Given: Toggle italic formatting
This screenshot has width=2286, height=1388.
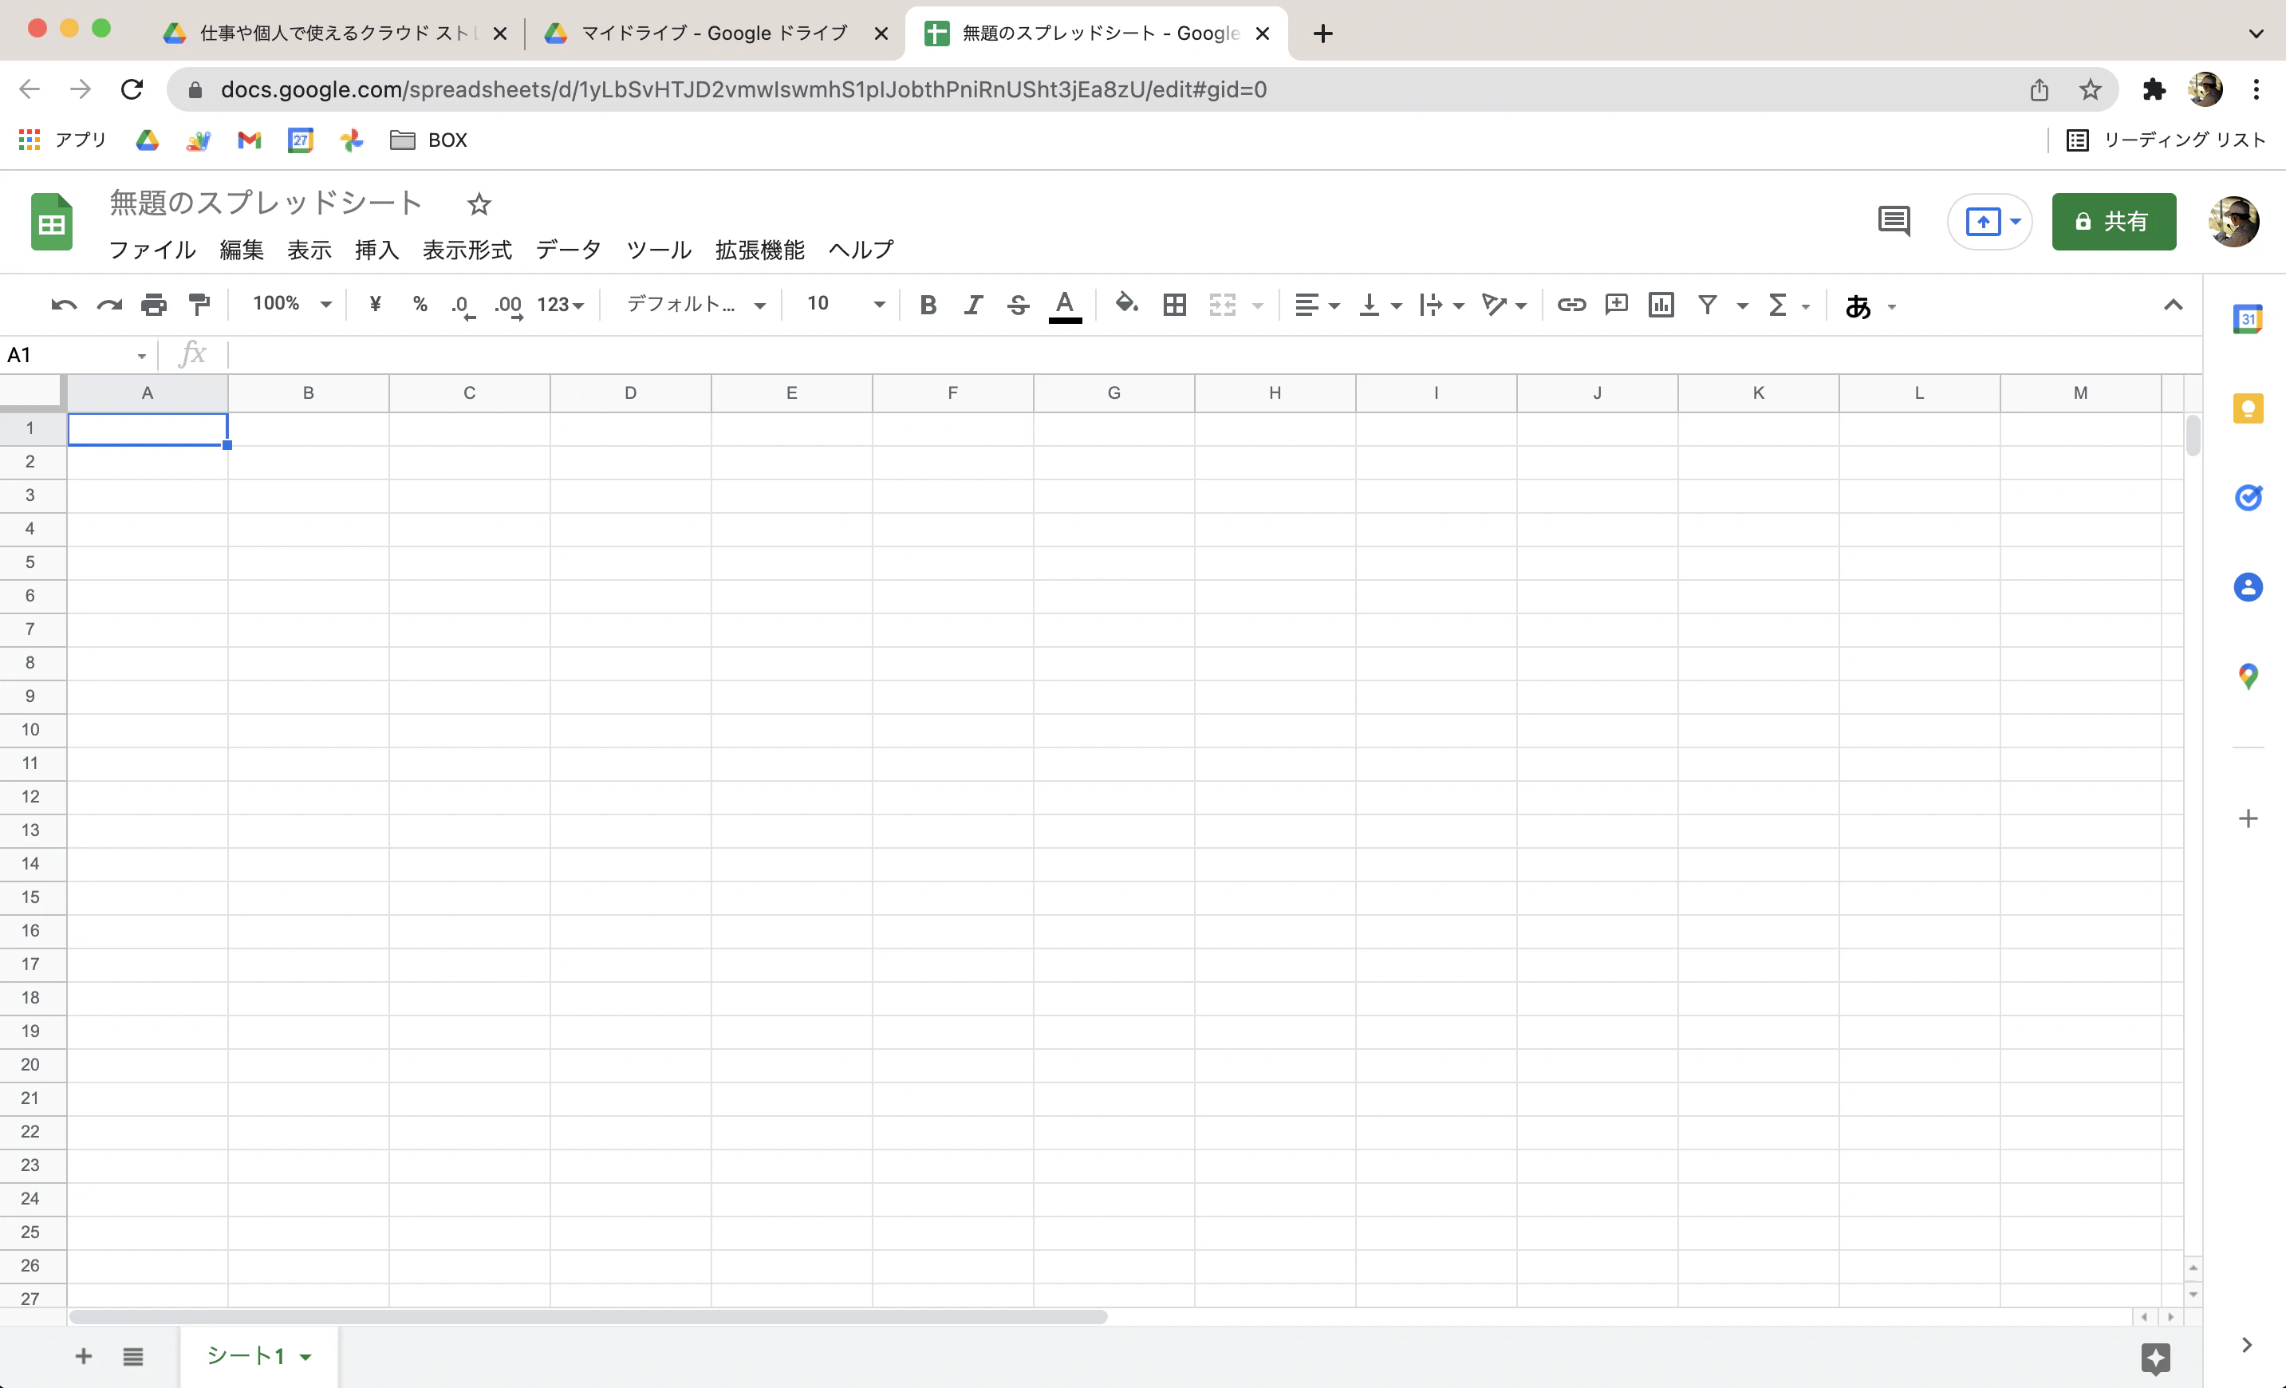Looking at the screenshot, I should click(973, 304).
